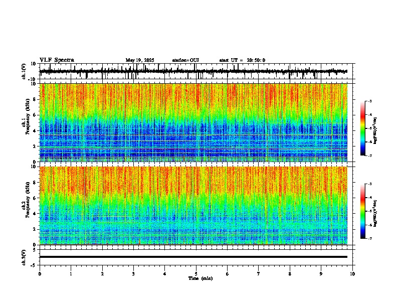This screenshot has width=397, height=307.
Task: Click the ch.2 spectrogram color scale bar
Action: tap(363, 211)
